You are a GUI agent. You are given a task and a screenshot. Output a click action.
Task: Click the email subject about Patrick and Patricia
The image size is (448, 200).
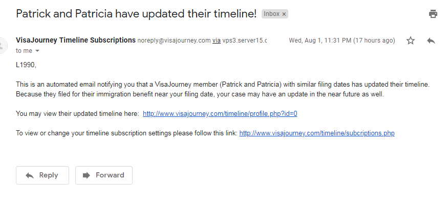(136, 14)
